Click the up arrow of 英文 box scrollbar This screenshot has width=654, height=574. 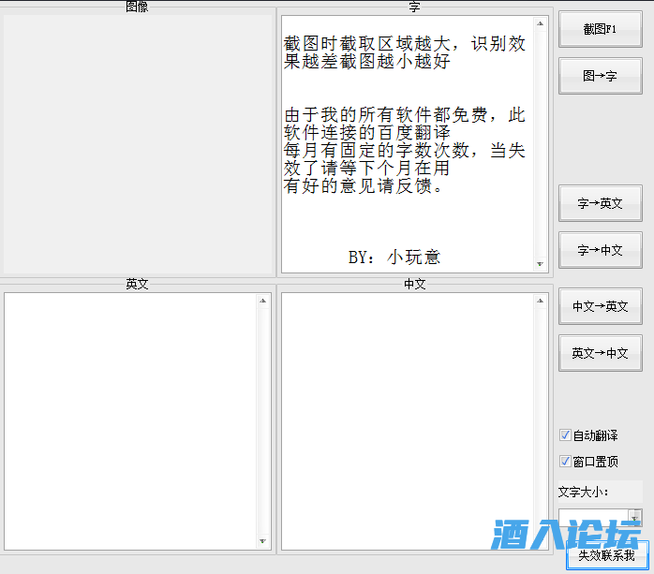(262, 301)
